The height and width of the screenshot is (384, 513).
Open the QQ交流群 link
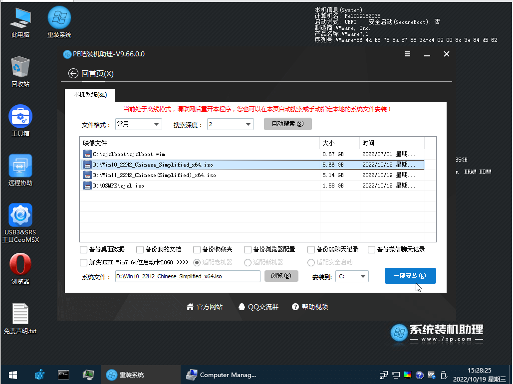[258, 307]
